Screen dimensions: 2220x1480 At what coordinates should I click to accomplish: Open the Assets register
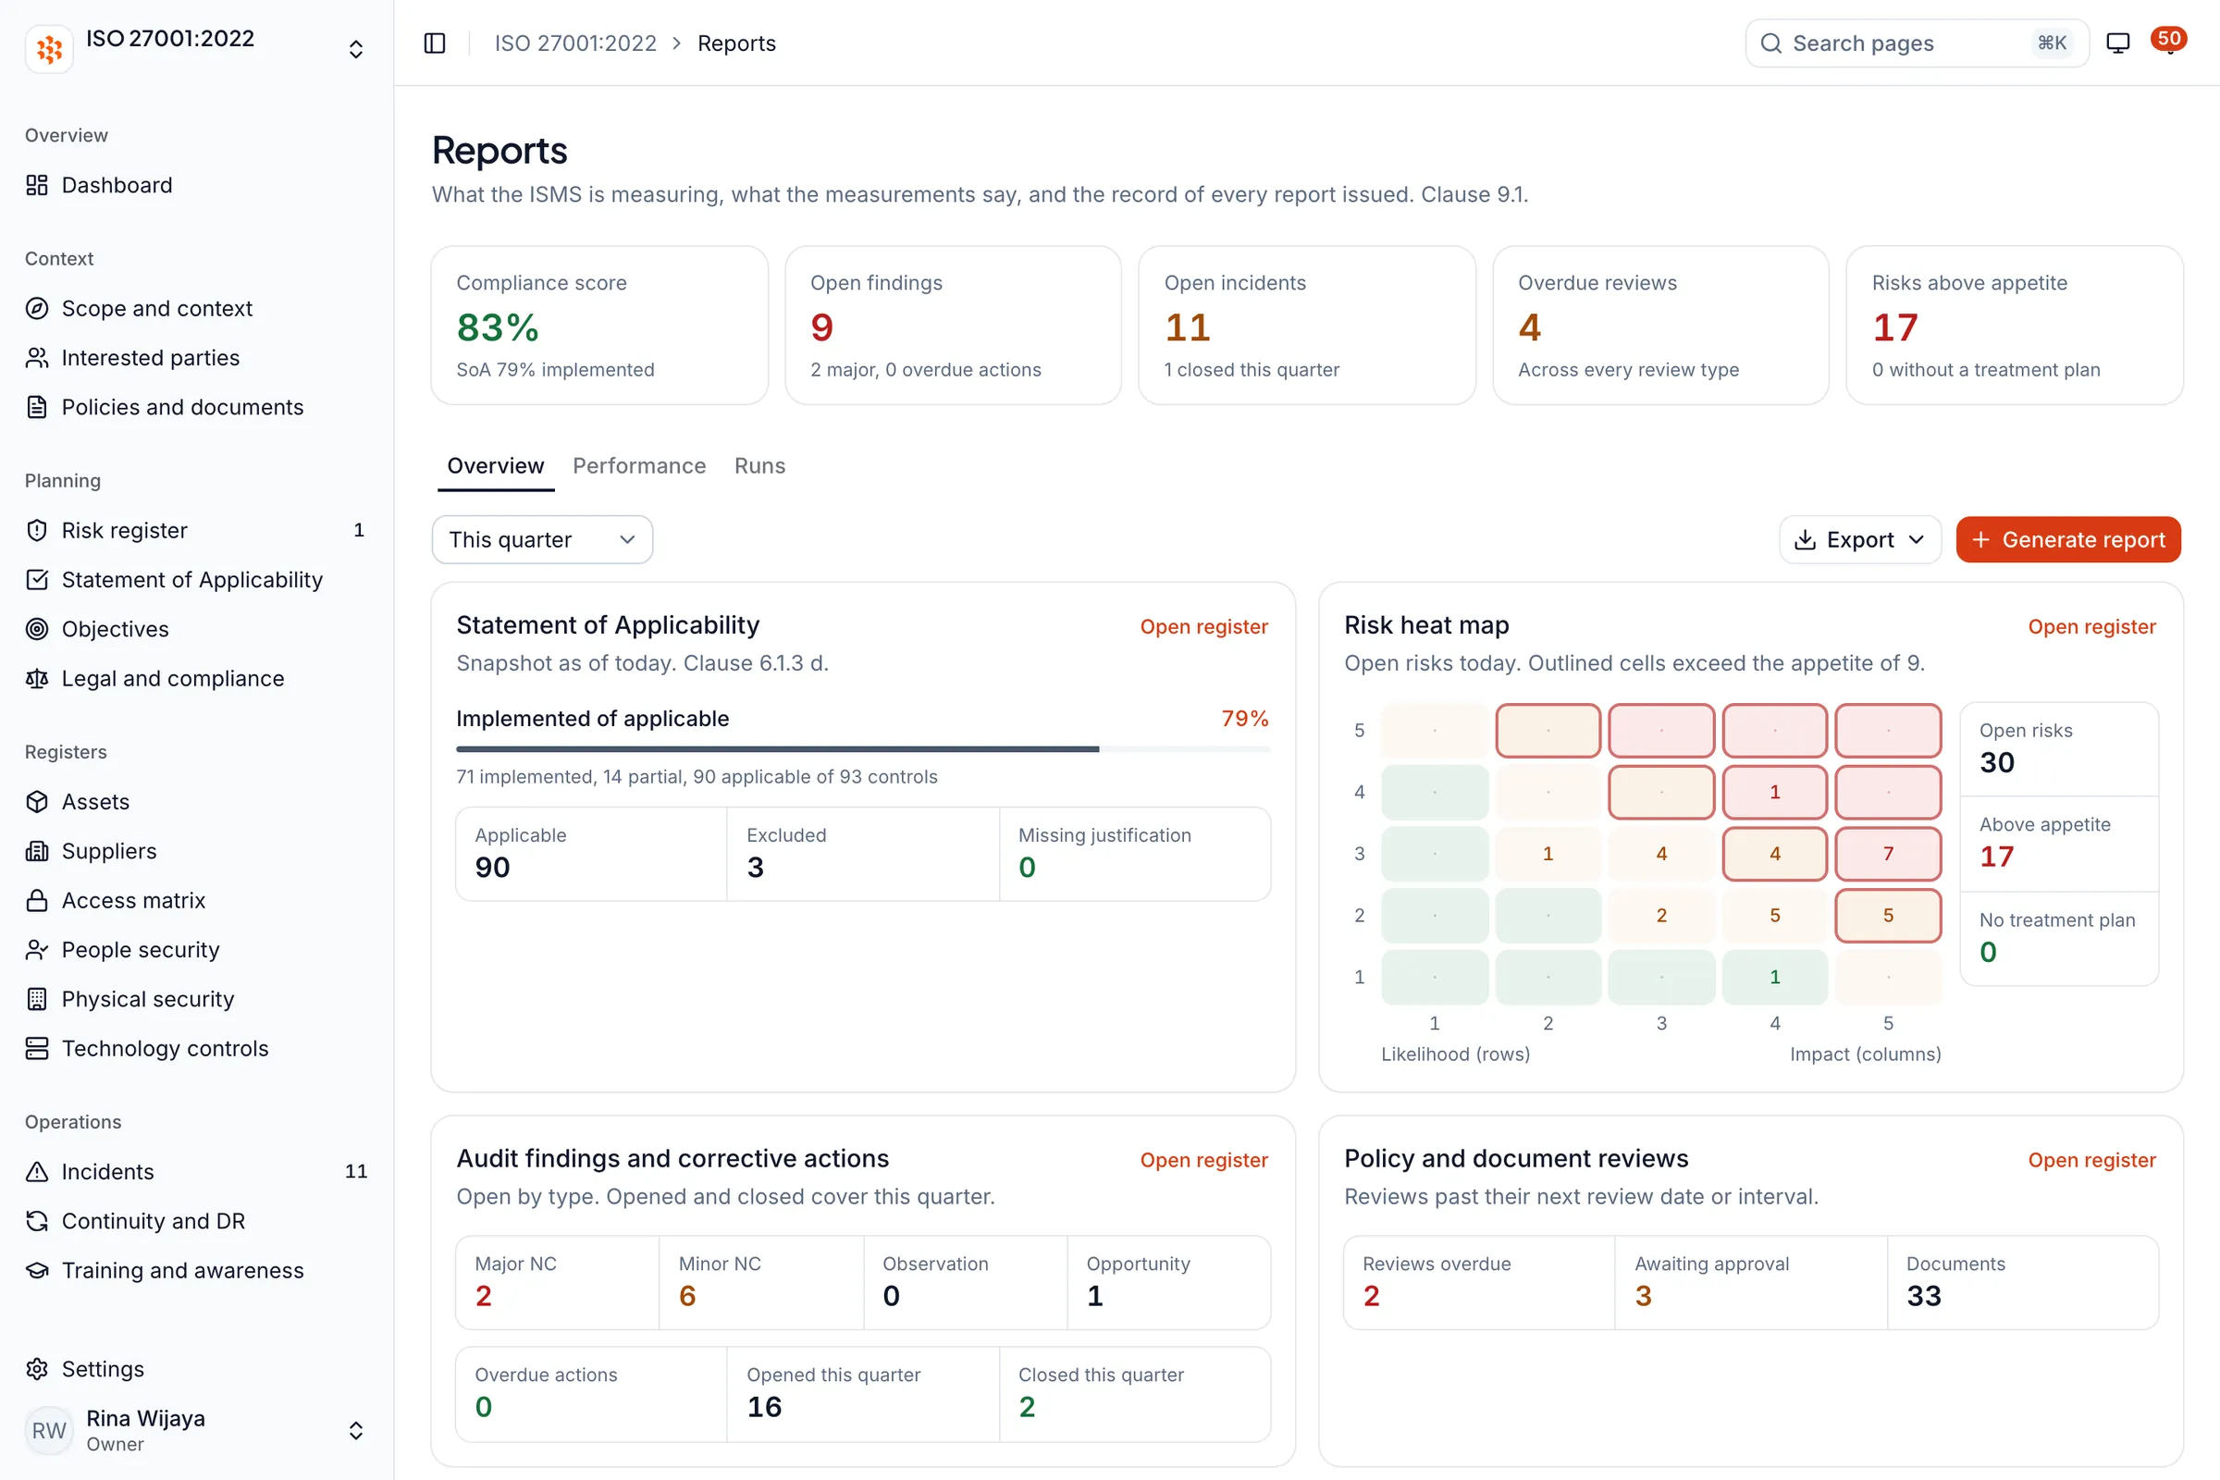[x=196, y=801]
